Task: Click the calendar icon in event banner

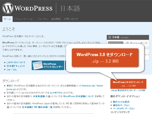Action: pyautogui.click(x=37, y=65)
